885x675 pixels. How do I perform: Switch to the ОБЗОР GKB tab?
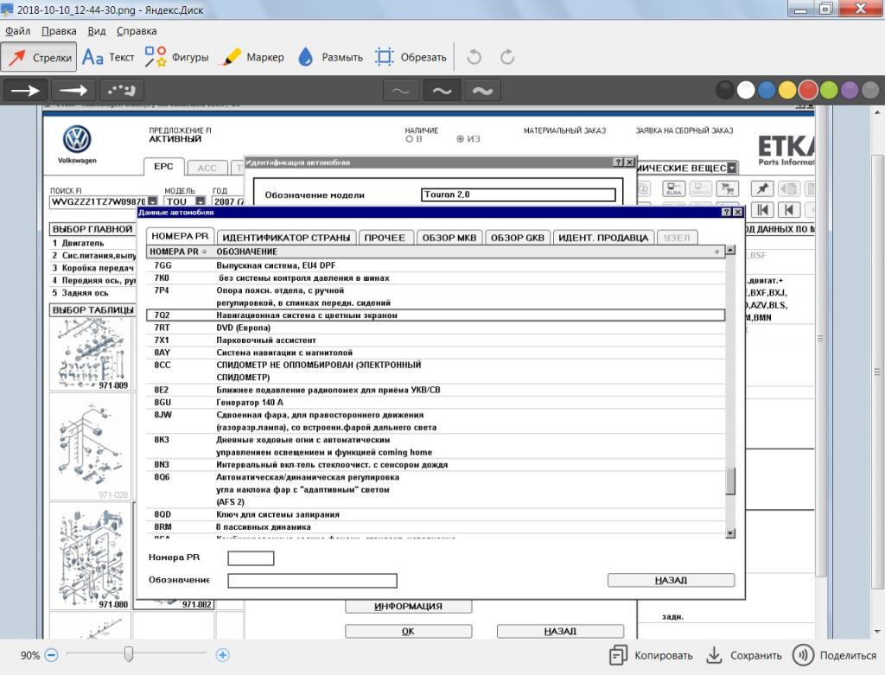coord(518,238)
